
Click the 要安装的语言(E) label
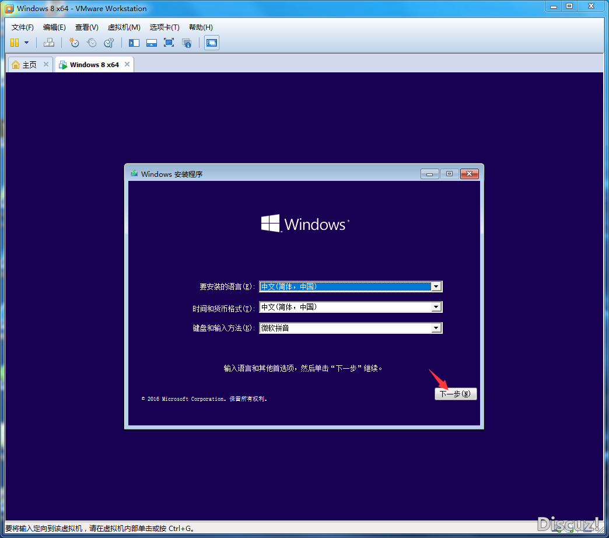pos(227,287)
